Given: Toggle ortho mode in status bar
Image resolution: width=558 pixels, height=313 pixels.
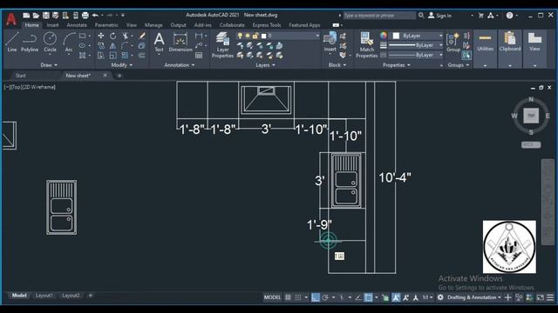Looking at the screenshot, I should tap(316, 297).
